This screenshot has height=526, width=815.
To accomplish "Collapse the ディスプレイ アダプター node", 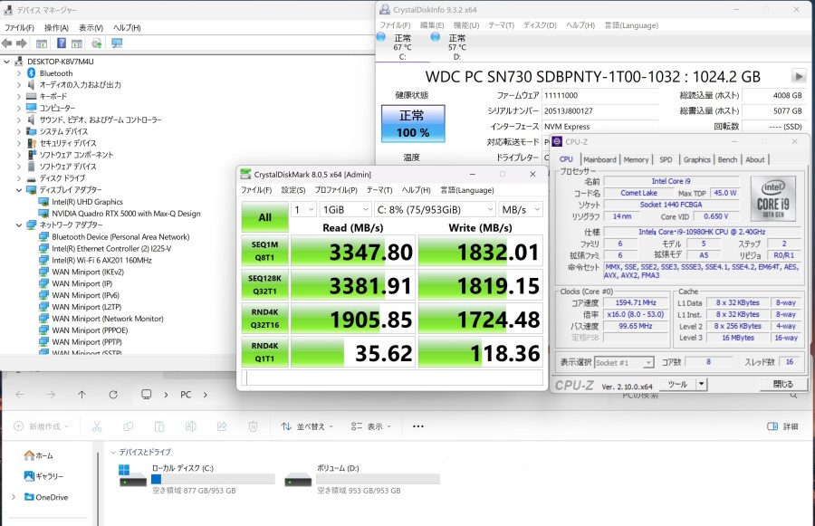I will [19, 190].
